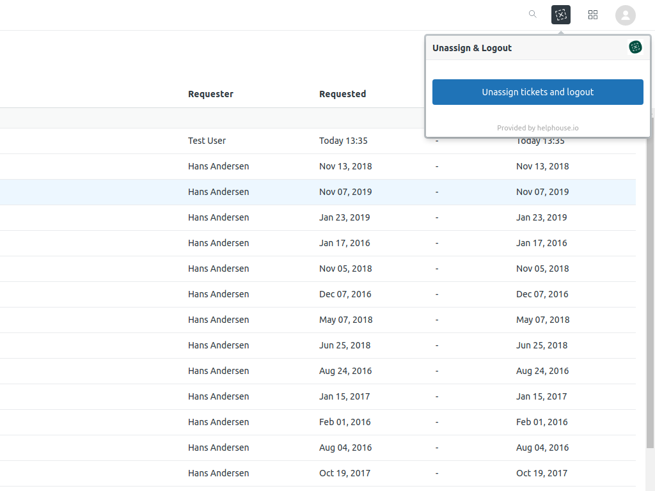This screenshot has height=491, width=655.
Task: Sort by the Requested column header
Action: (342, 94)
